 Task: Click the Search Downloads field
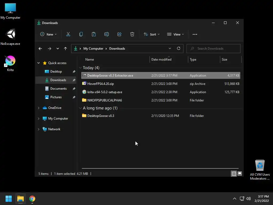click(214, 49)
